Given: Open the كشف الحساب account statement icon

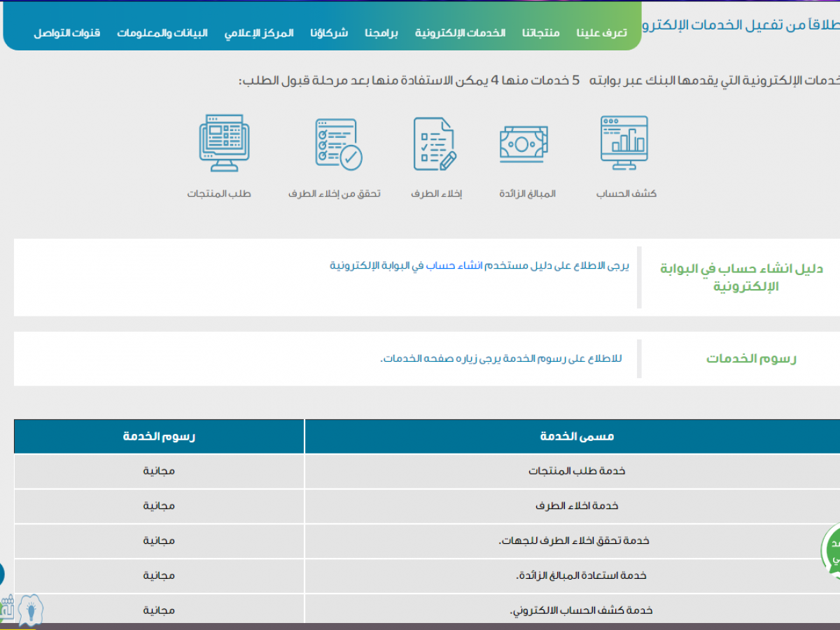Looking at the screenshot, I should click(x=624, y=143).
